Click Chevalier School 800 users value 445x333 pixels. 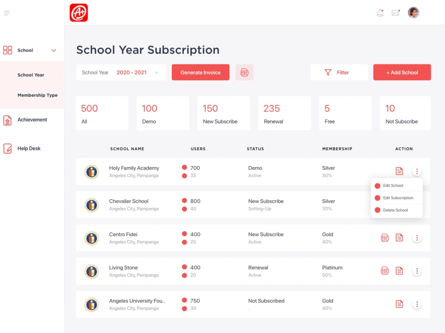point(195,201)
